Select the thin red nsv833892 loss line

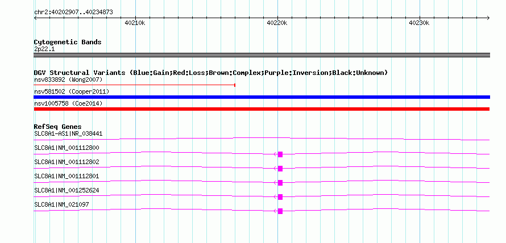point(135,85)
